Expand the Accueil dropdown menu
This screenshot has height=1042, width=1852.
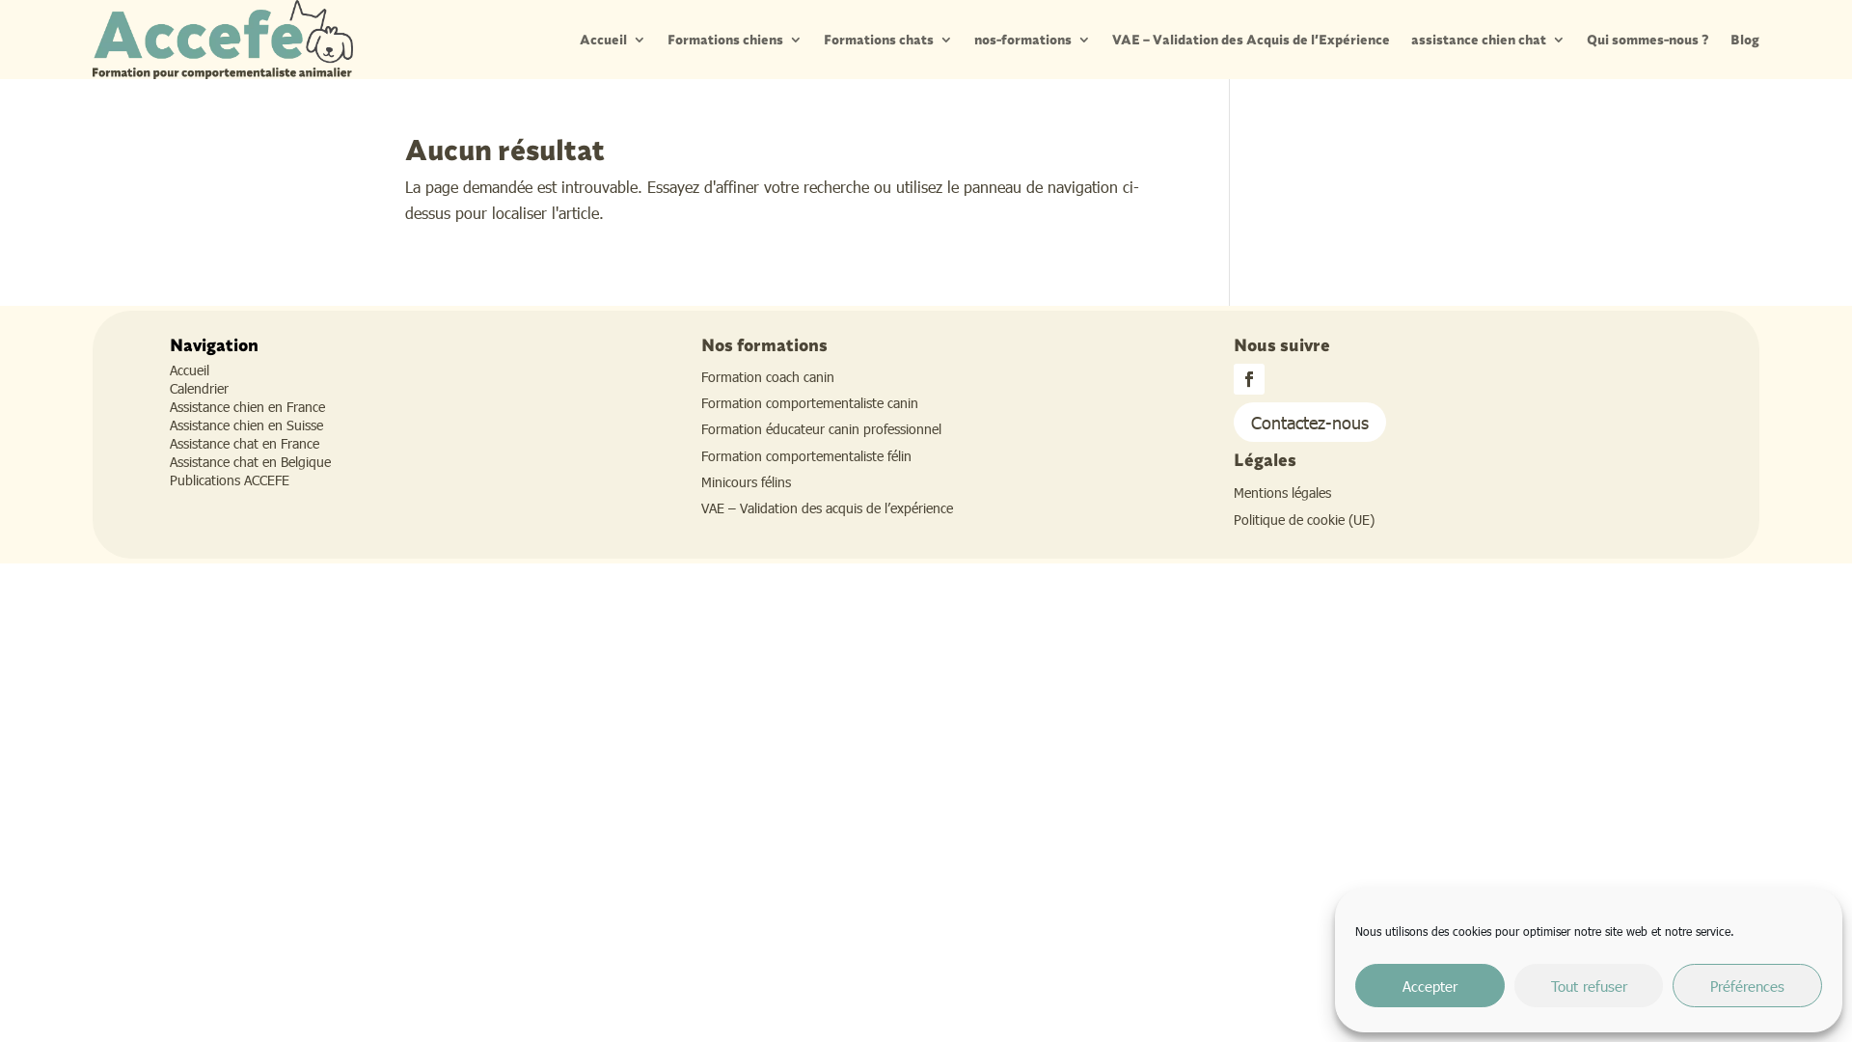pos(611,40)
